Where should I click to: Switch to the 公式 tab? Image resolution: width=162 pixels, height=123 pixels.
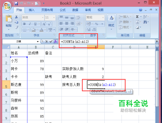pyautogui.click(x=63, y=10)
